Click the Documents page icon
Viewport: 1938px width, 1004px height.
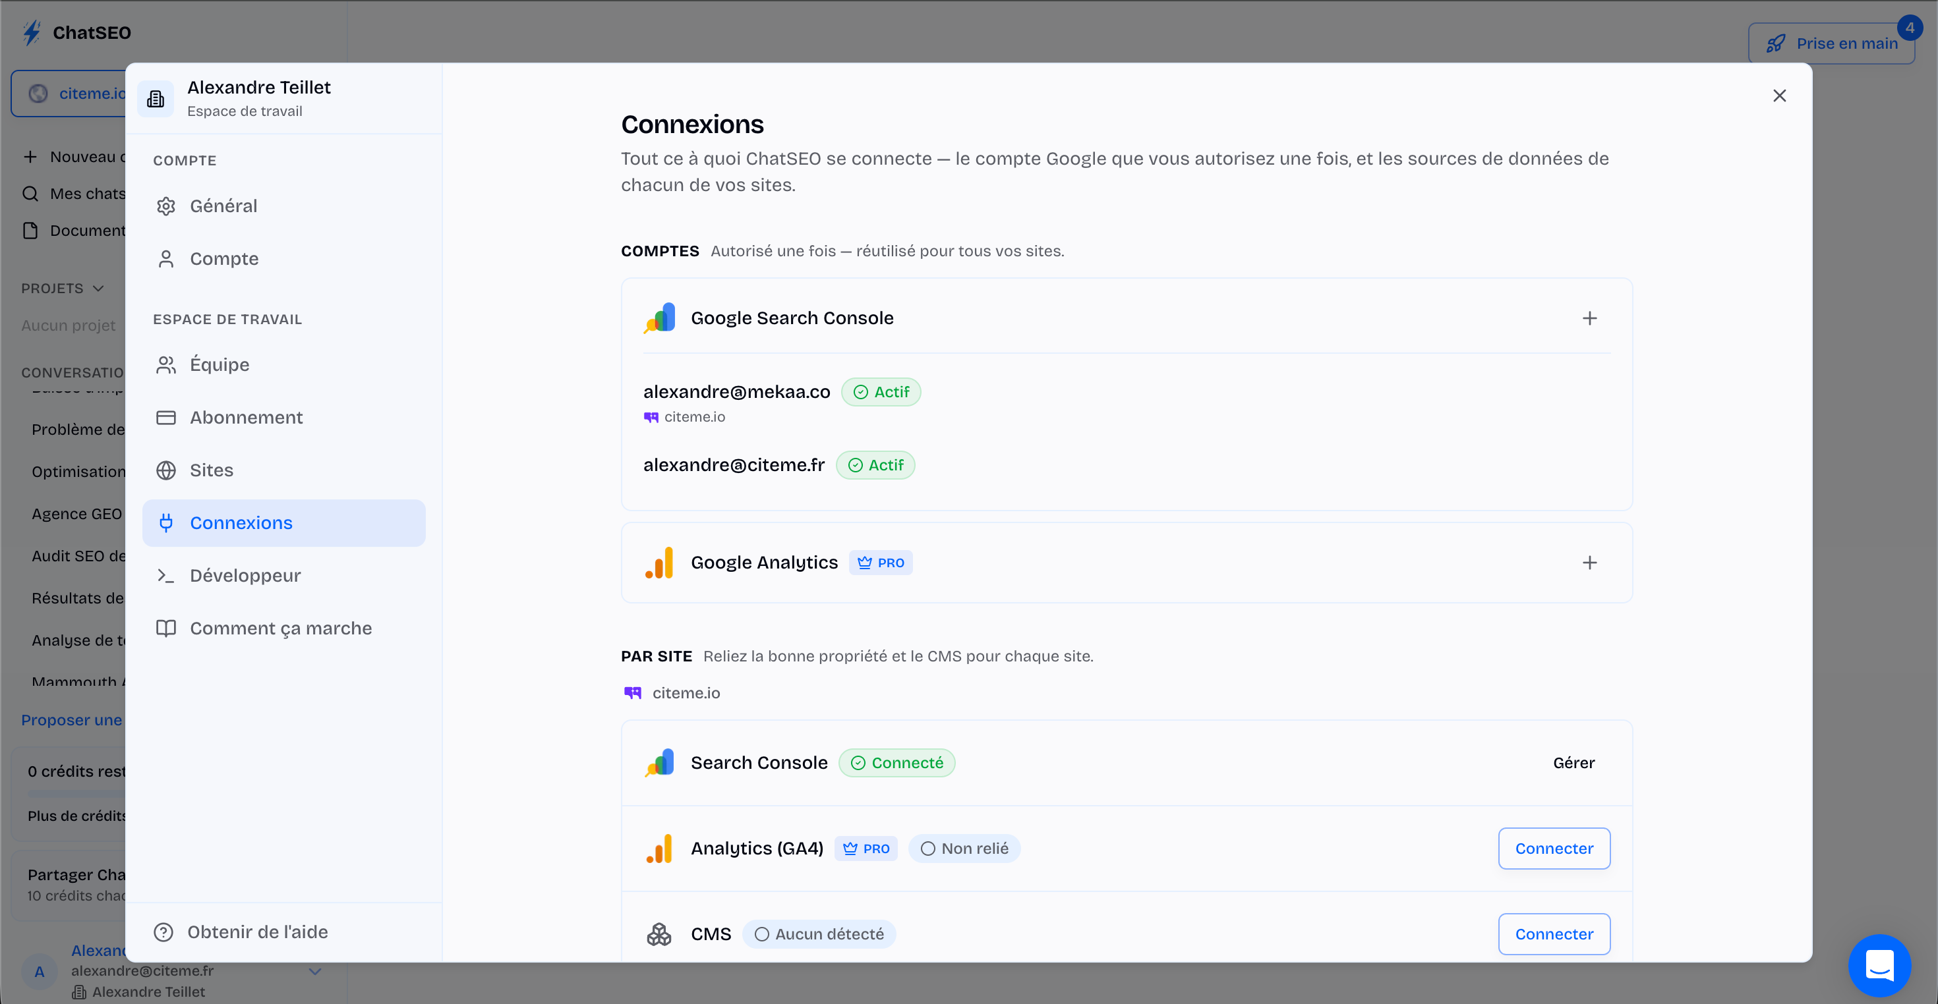pos(30,231)
